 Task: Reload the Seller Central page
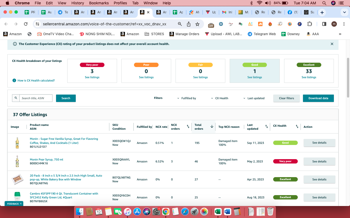(x=26, y=24)
